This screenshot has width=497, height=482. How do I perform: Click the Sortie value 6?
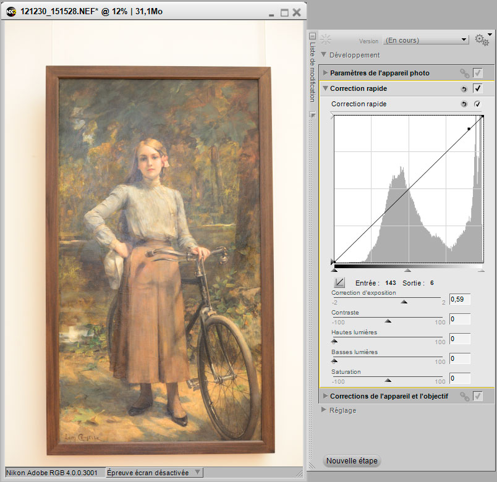(431, 282)
